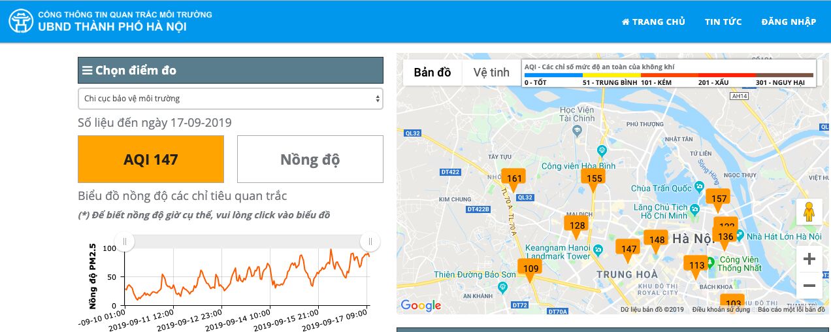This screenshot has height=332, width=831.
Task: Click the AQI 157 map marker
Action: 718,199
